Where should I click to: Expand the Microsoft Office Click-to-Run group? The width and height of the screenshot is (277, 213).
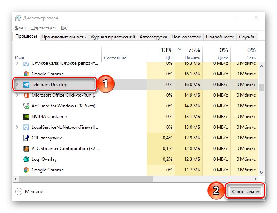coord(17,95)
